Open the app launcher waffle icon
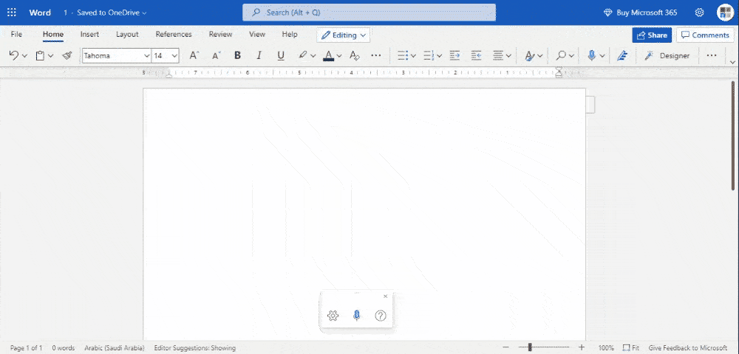The width and height of the screenshot is (739, 354). [x=12, y=13]
